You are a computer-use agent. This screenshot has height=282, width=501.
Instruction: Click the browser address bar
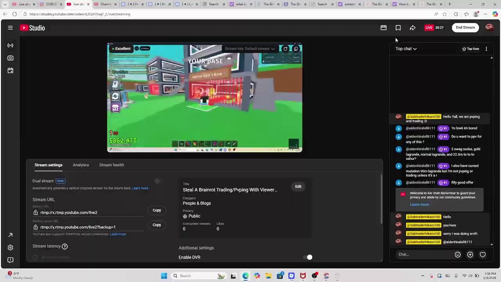tap(227, 14)
